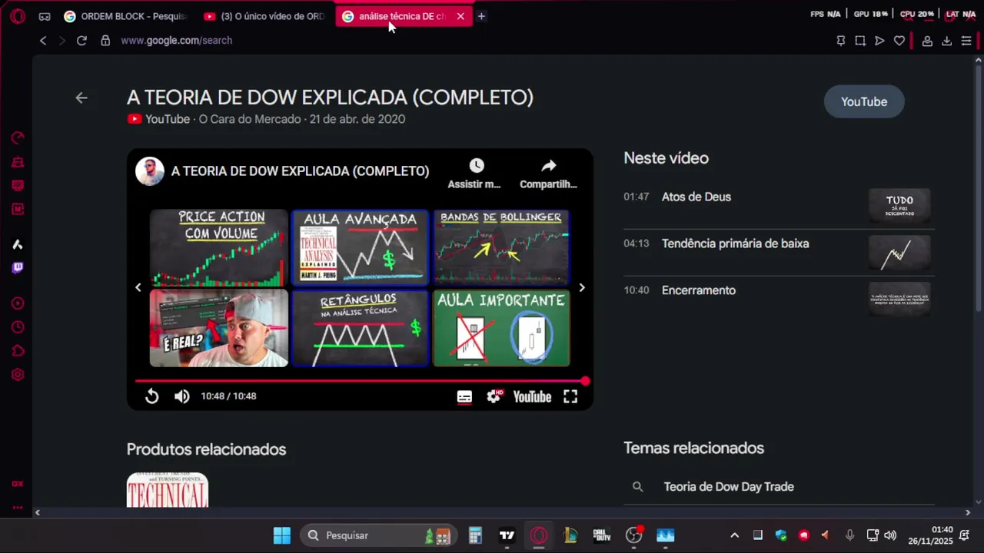Open Call of Duty taskbar icon
This screenshot has height=553, width=984.
coord(602,535)
